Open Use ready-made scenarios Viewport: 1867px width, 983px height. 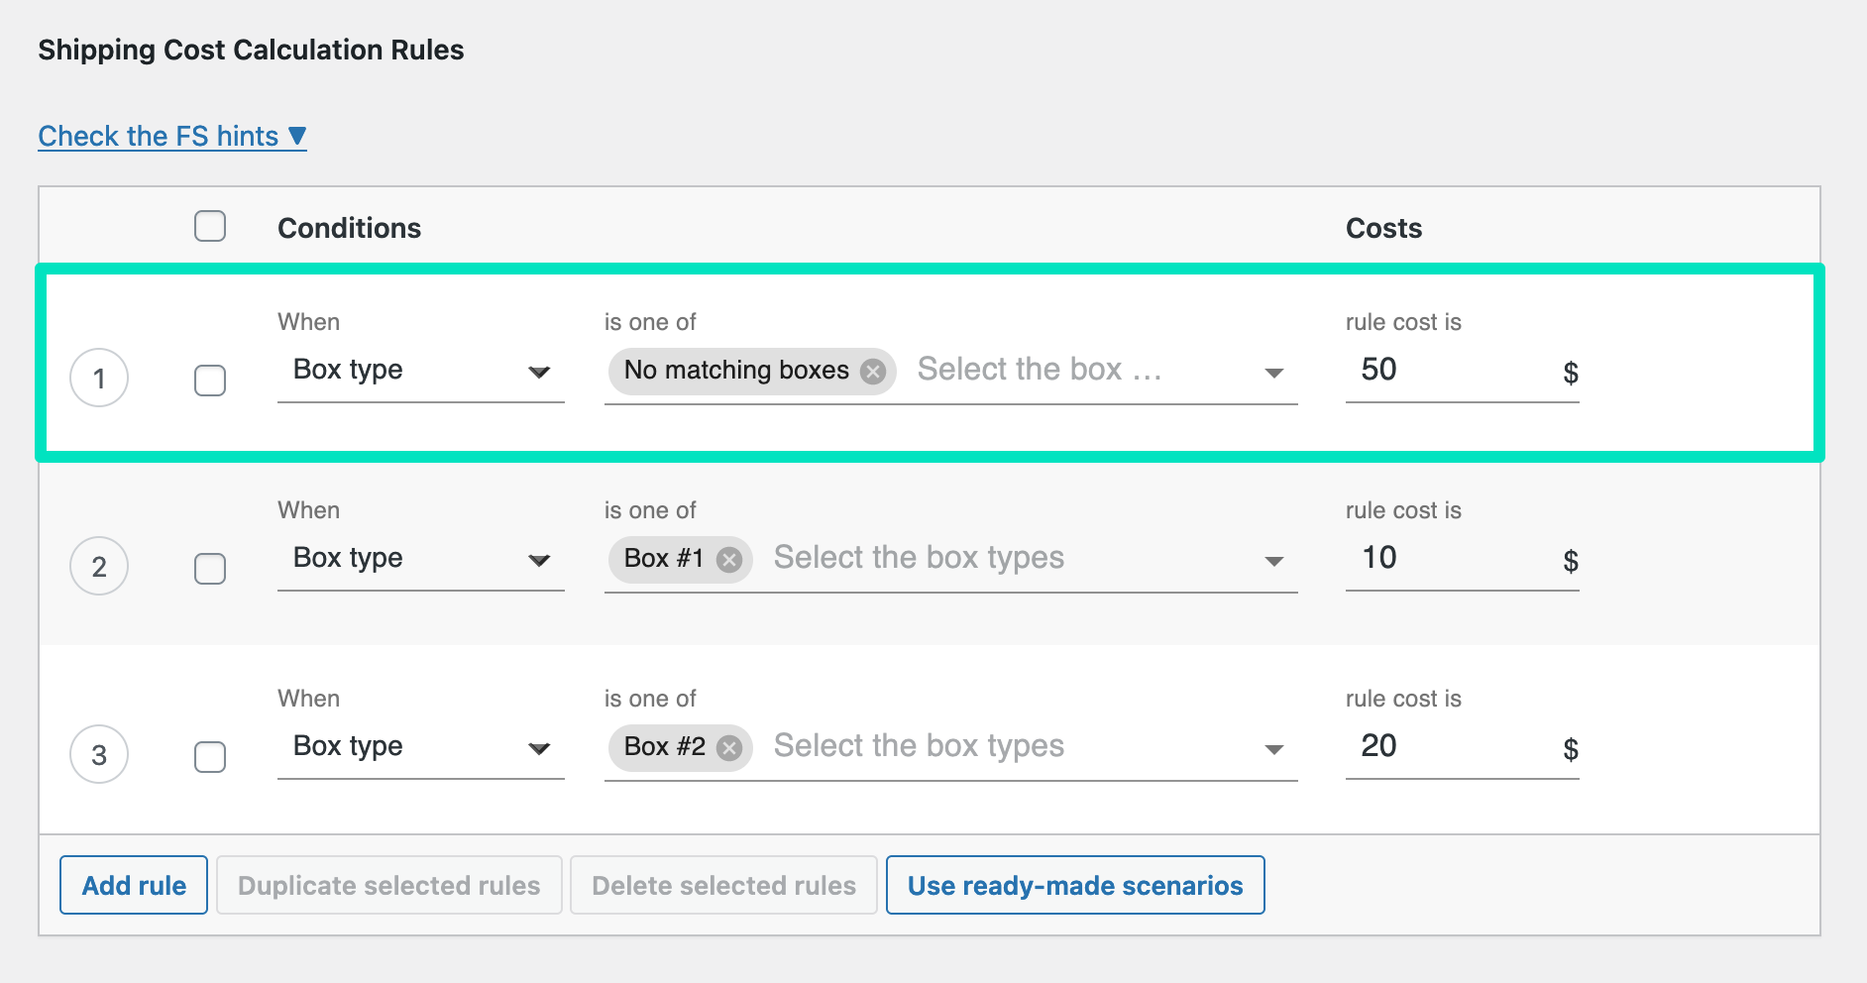[x=1075, y=885]
